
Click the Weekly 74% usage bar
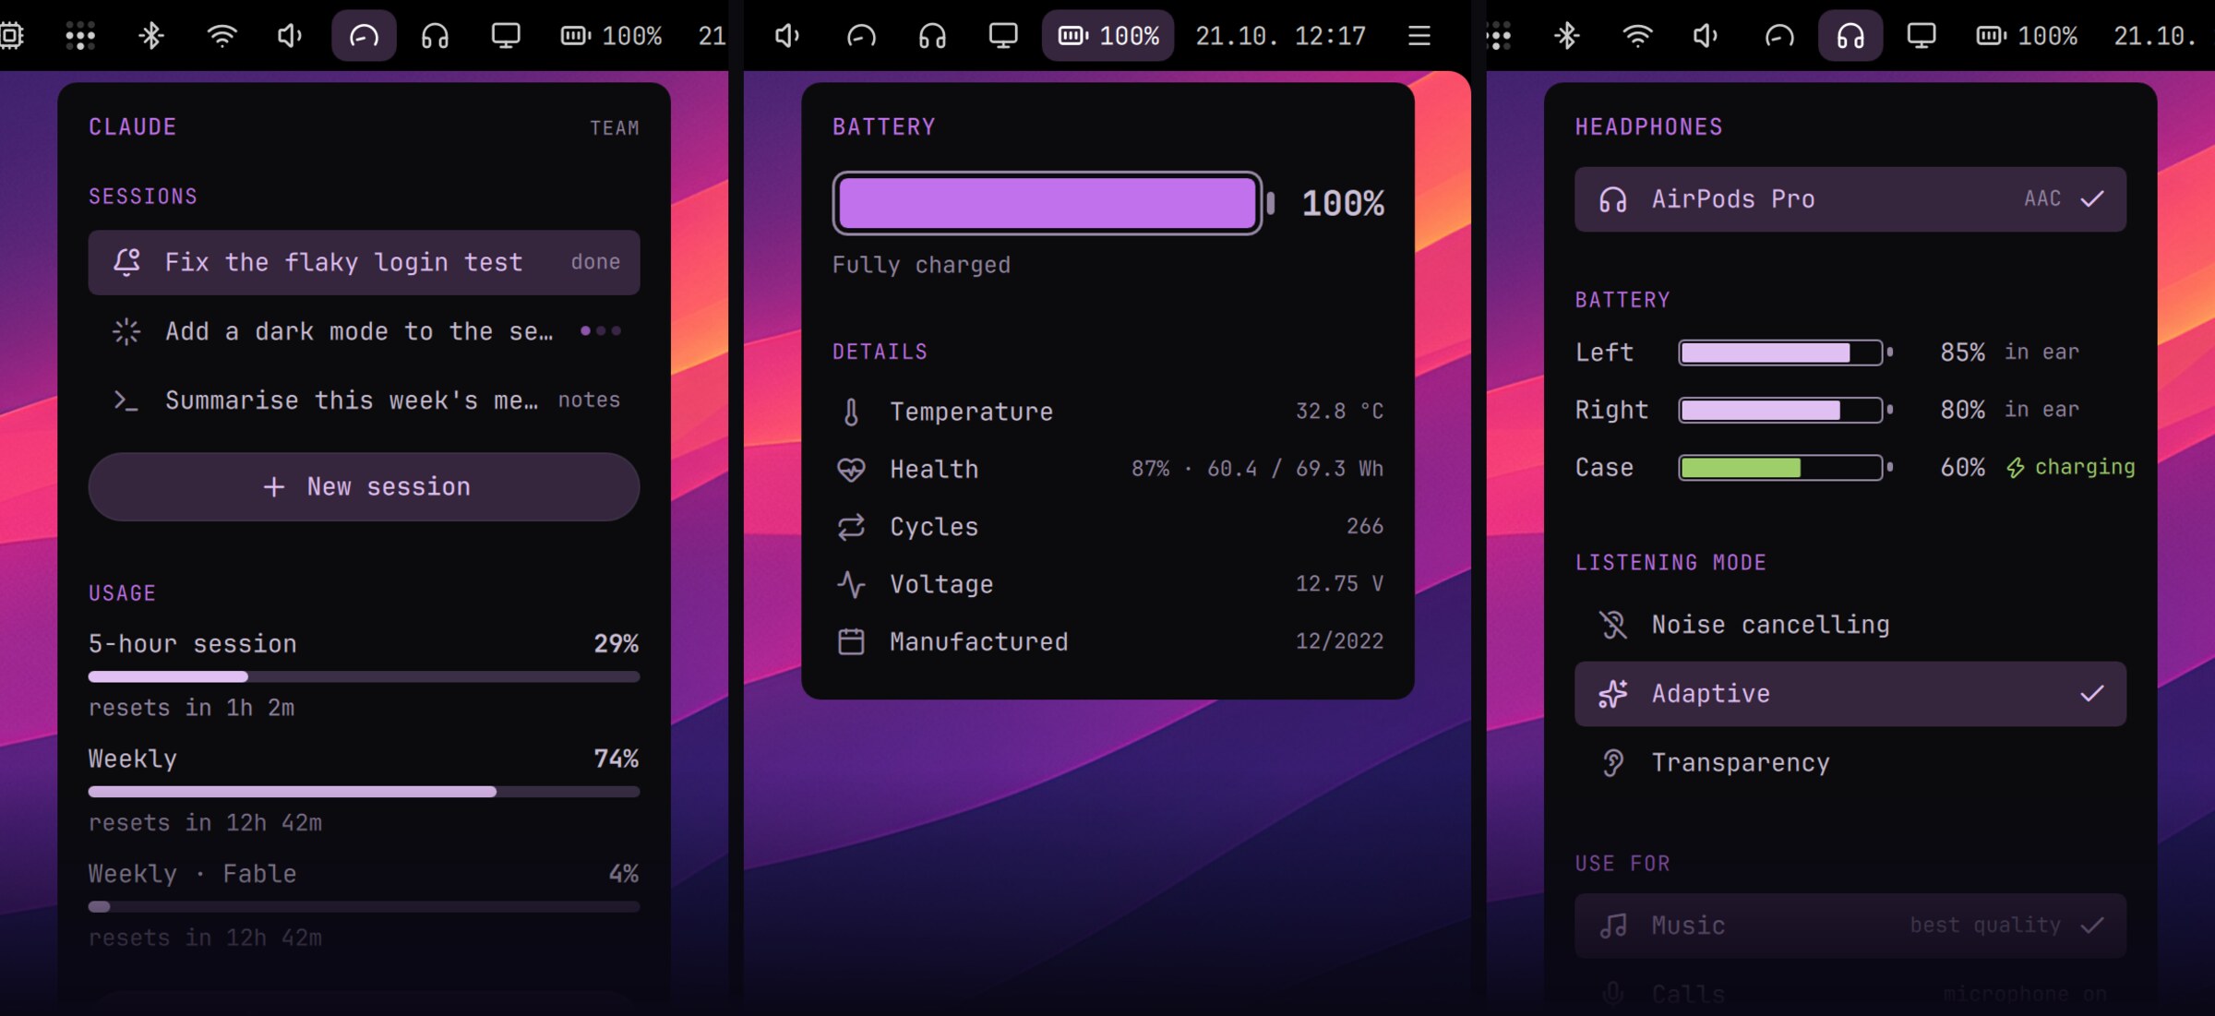pos(364,792)
